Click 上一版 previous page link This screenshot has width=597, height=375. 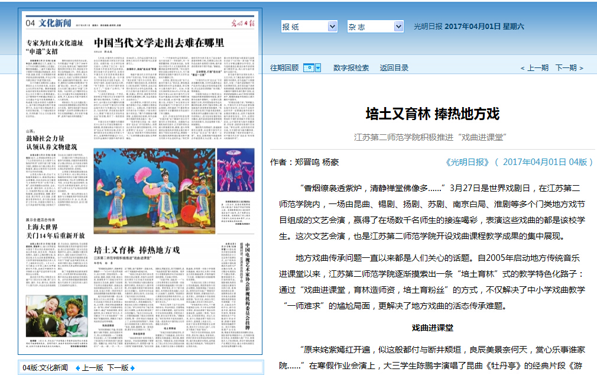pyautogui.click(x=92, y=368)
